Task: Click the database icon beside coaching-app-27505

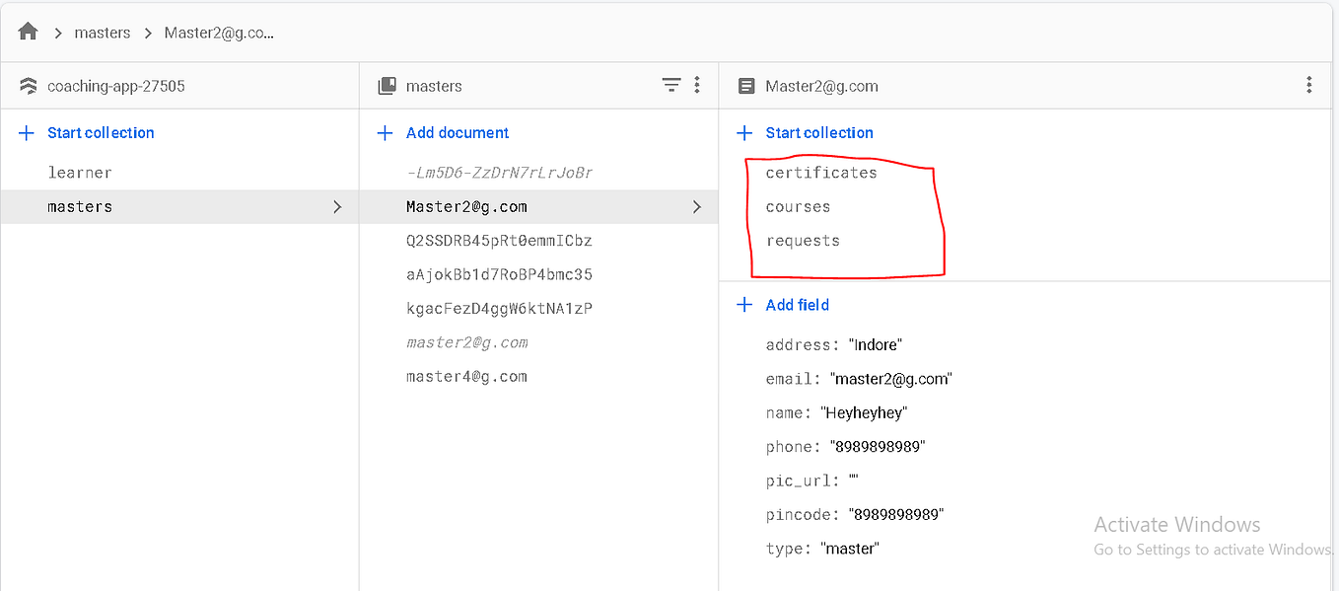Action: coord(27,86)
